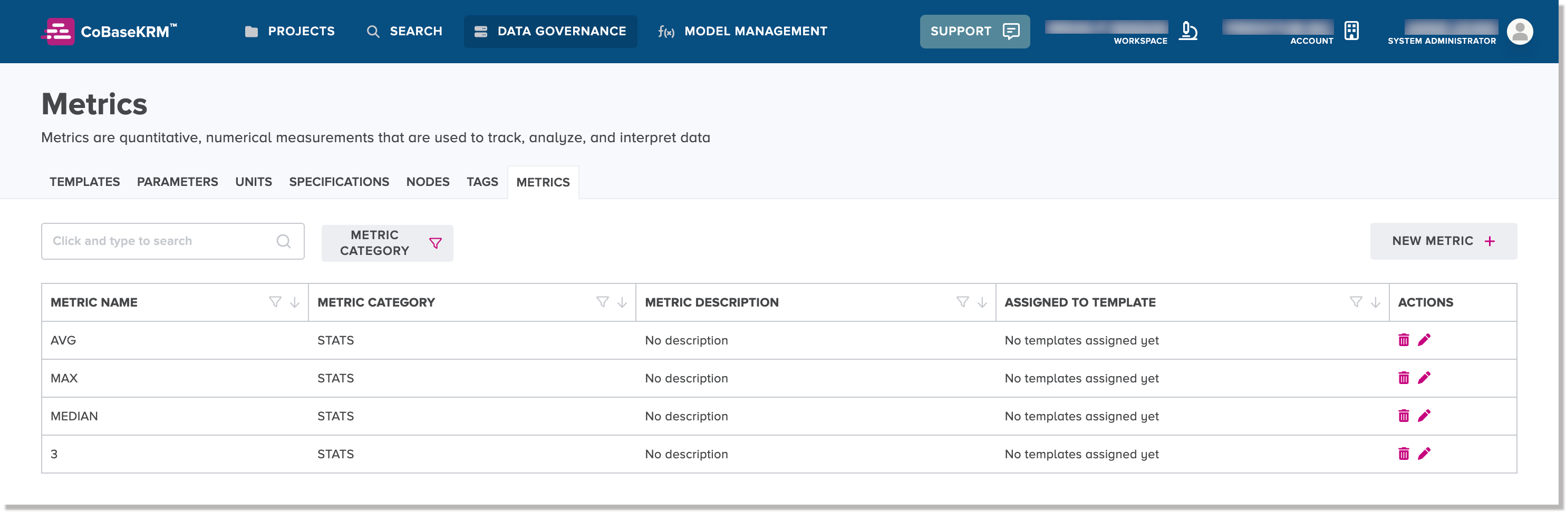Select the AVG metric name cell

point(175,340)
